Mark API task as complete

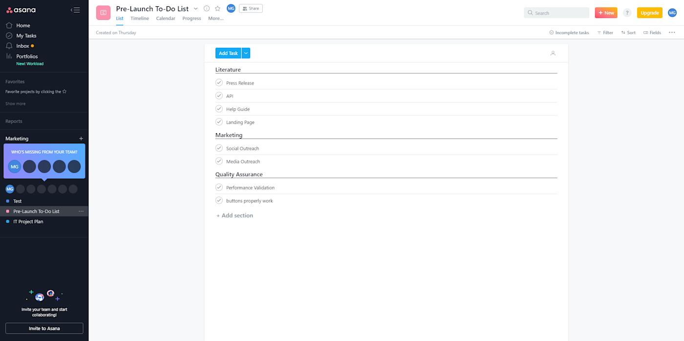point(219,96)
